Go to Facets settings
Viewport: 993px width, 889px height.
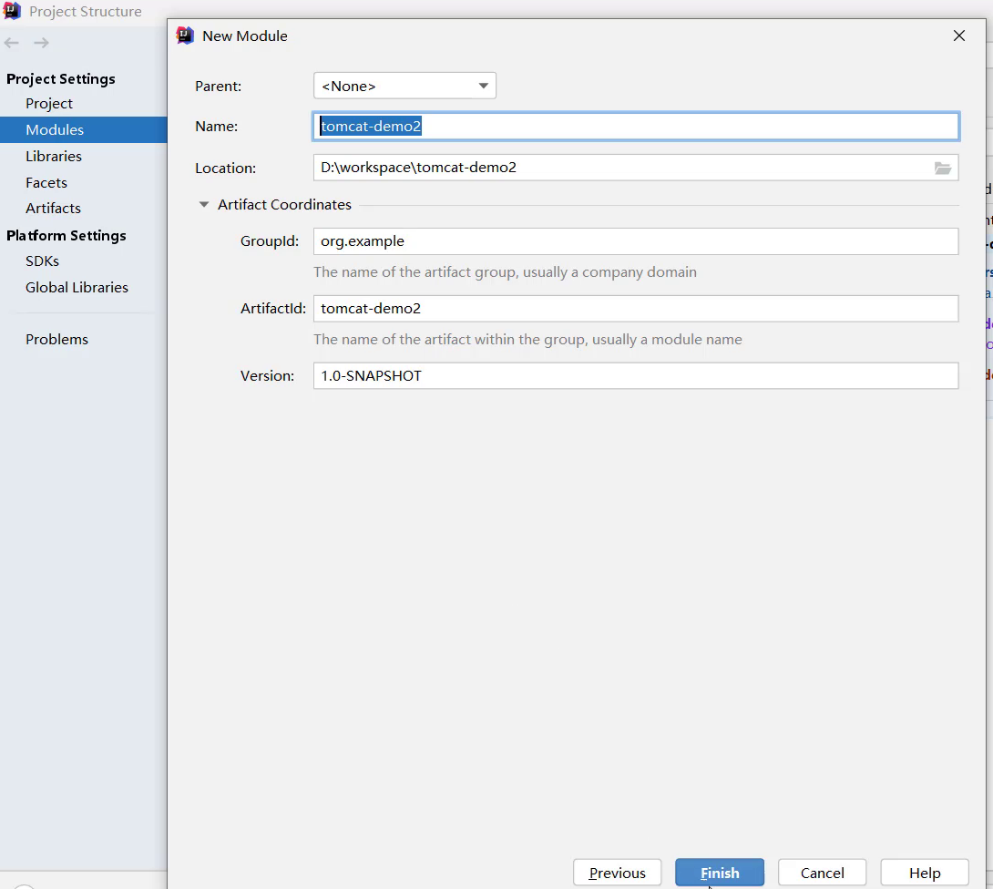46,183
